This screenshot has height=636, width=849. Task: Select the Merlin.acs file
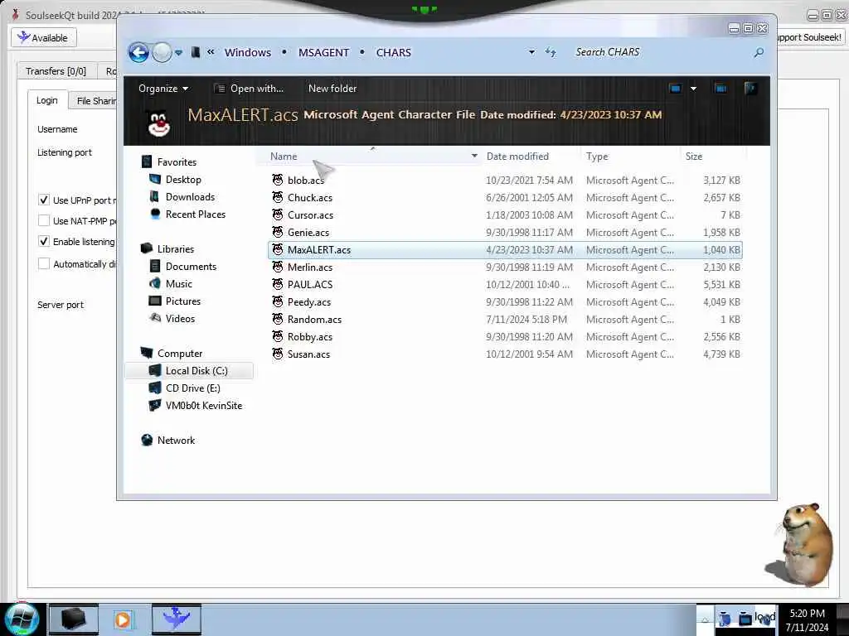click(310, 267)
